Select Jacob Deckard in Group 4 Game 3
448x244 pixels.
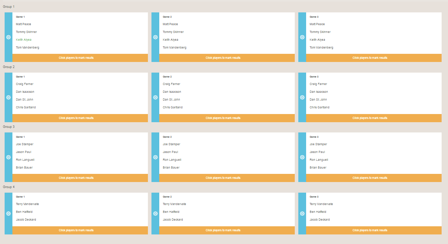click(x=320, y=220)
